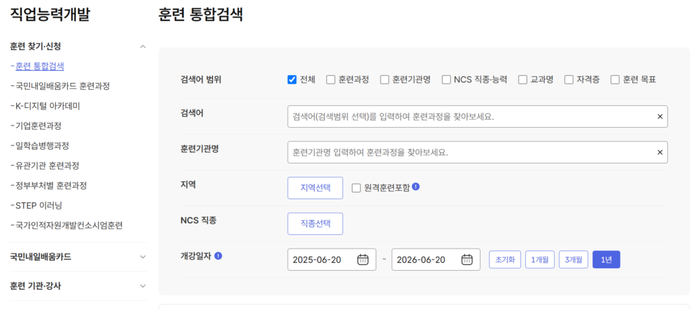Enable the 원격훈련포함 checkbox
This screenshot has height=310, width=693.
[x=356, y=188]
